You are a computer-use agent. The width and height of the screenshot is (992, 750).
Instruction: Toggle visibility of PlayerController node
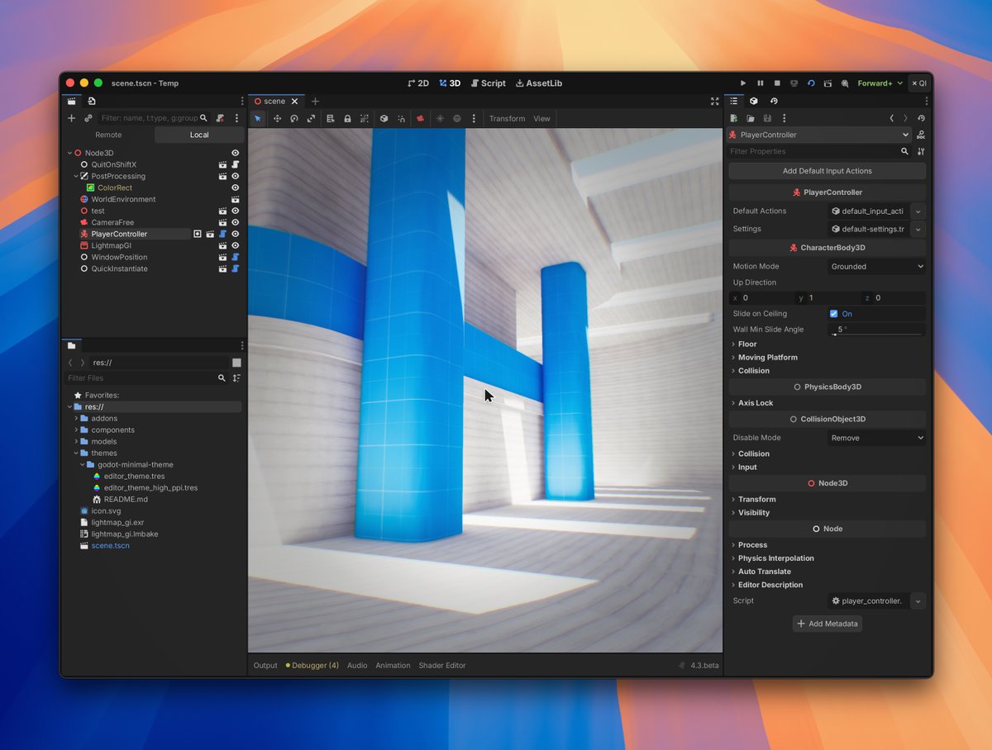pos(235,234)
